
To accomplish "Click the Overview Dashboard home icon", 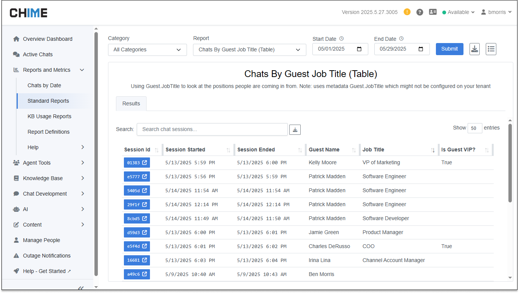I will [16, 39].
